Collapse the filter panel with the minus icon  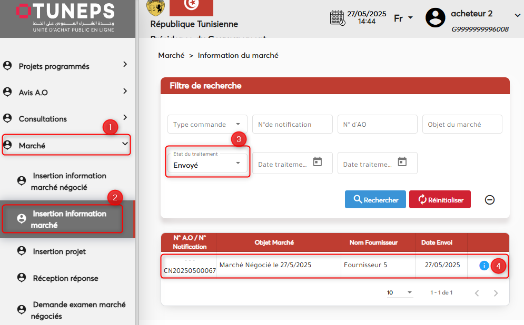coord(489,200)
